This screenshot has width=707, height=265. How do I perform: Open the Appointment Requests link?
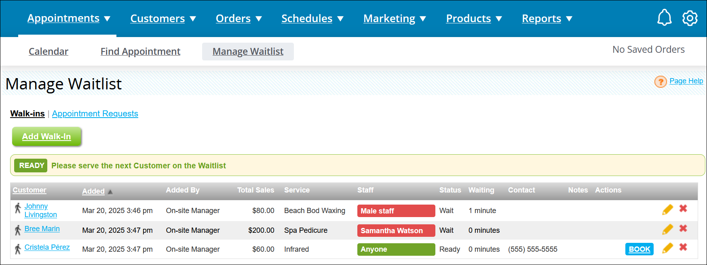point(95,114)
